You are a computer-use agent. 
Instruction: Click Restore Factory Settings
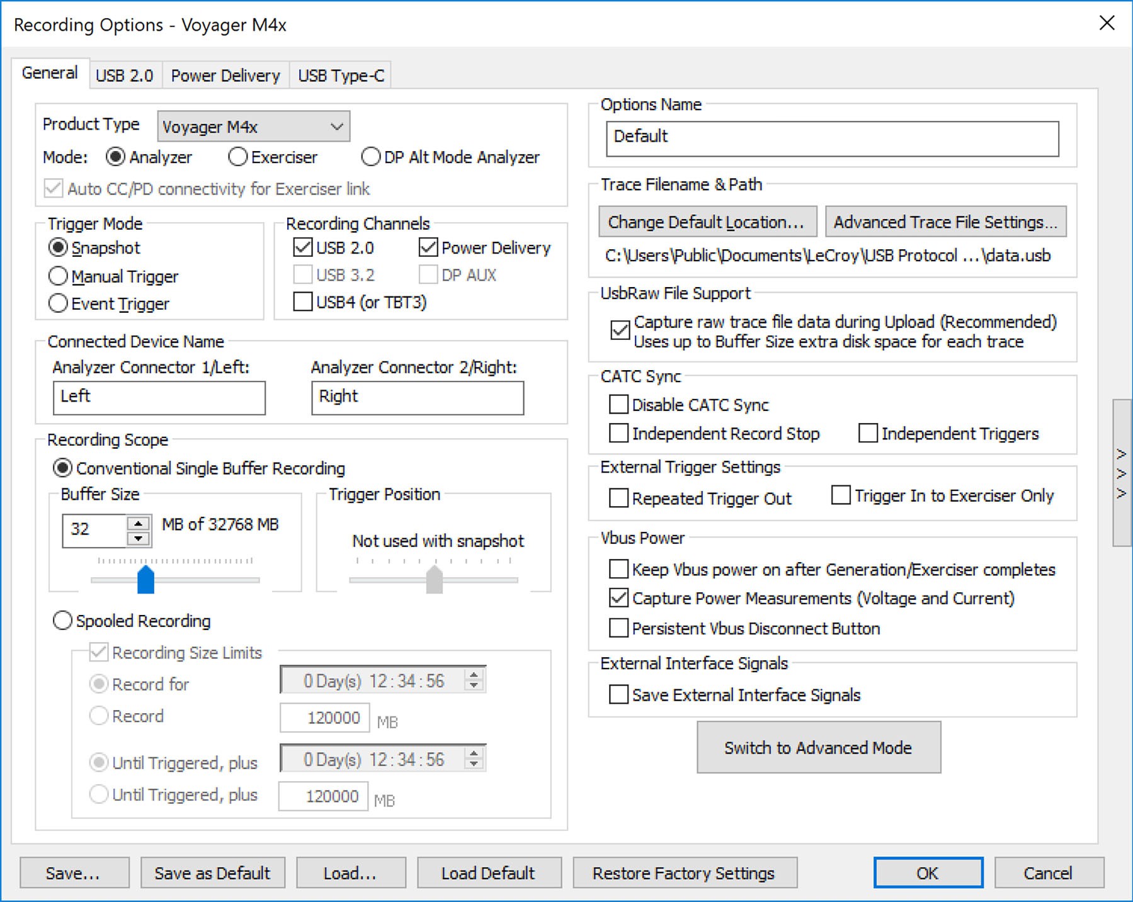point(685,873)
